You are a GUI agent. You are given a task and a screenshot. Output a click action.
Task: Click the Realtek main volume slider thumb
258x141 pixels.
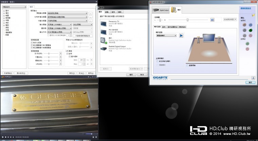pos(187,20)
